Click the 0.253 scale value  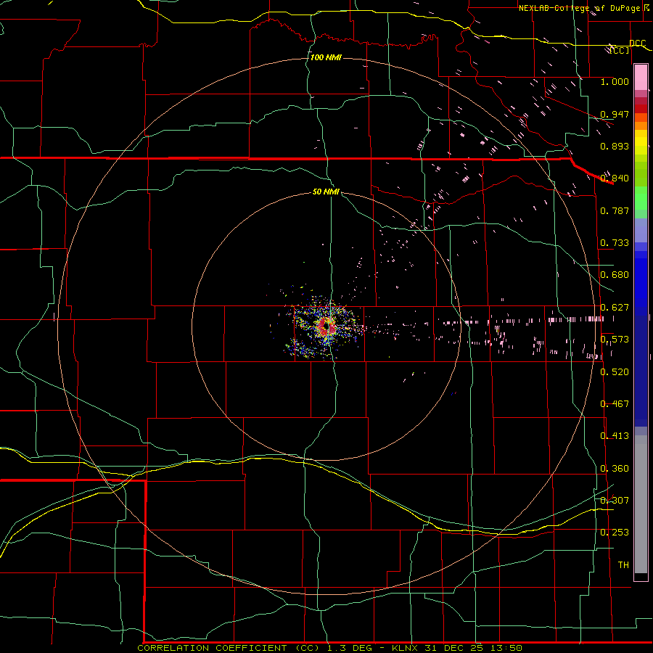pyautogui.click(x=615, y=533)
